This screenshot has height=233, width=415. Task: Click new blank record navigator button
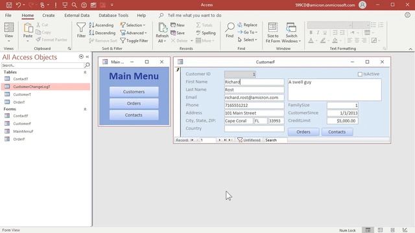click(230, 140)
